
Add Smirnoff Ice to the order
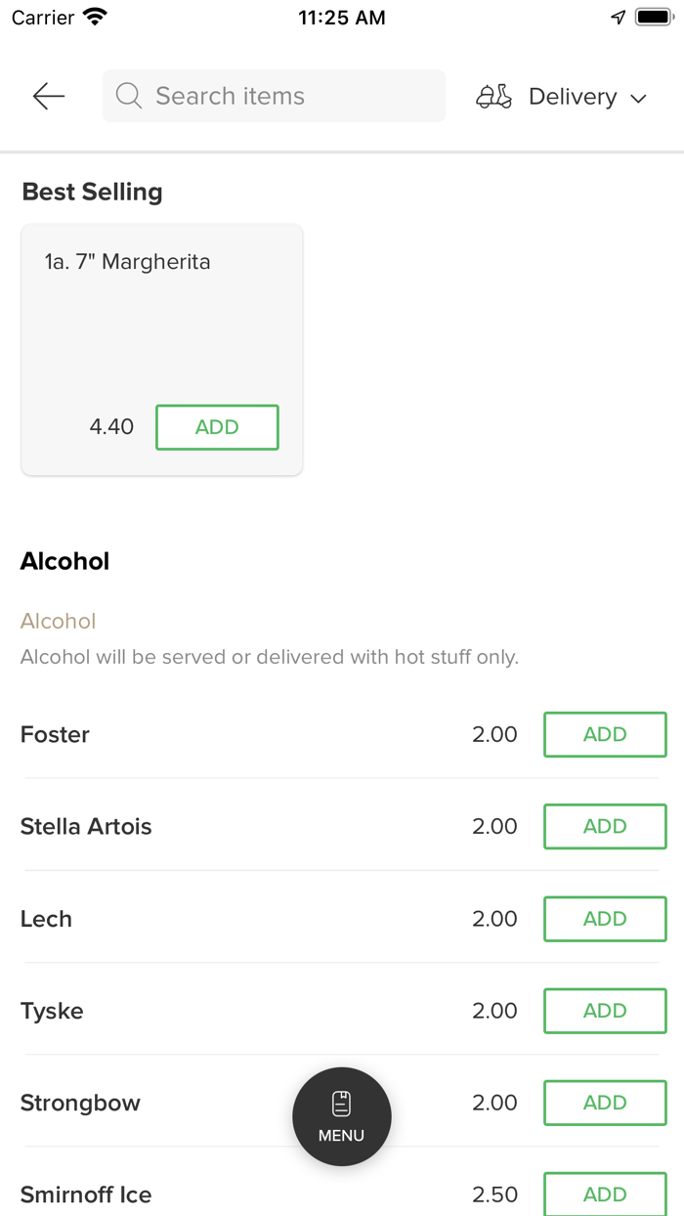coord(605,1194)
